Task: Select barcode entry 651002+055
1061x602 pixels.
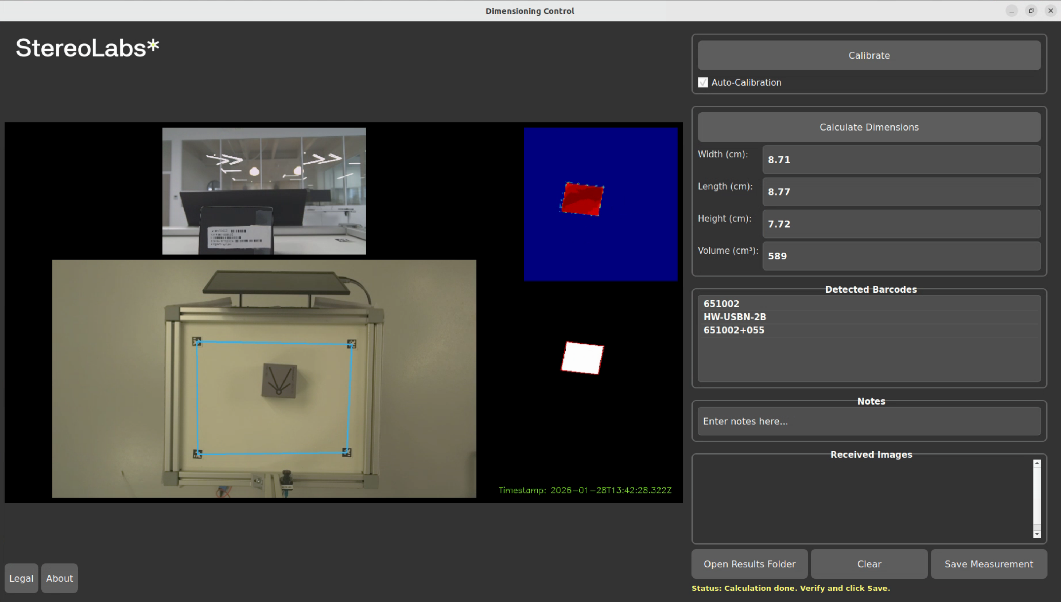Action: [x=734, y=330]
